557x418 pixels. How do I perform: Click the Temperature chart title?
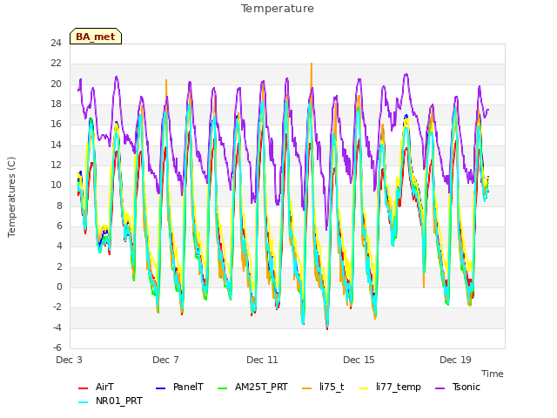point(278,9)
